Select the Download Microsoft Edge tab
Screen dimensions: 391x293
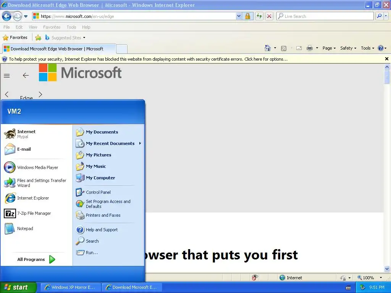59,49
